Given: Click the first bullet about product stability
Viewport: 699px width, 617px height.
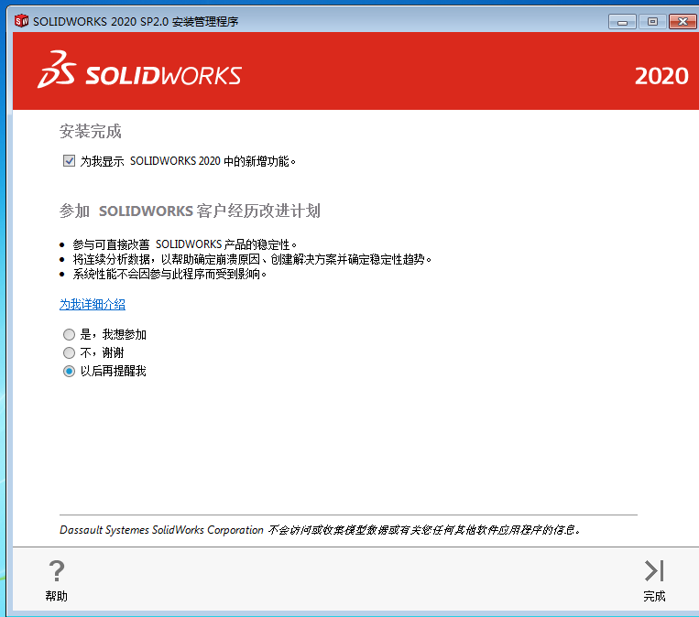Looking at the screenshot, I should pyautogui.click(x=185, y=244).
